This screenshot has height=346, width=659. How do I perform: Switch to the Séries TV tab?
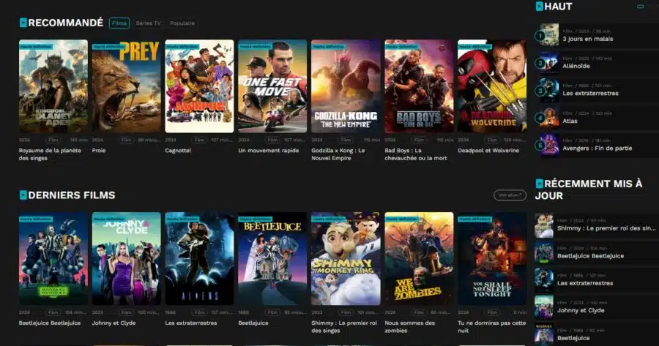(x=148, y=23)
